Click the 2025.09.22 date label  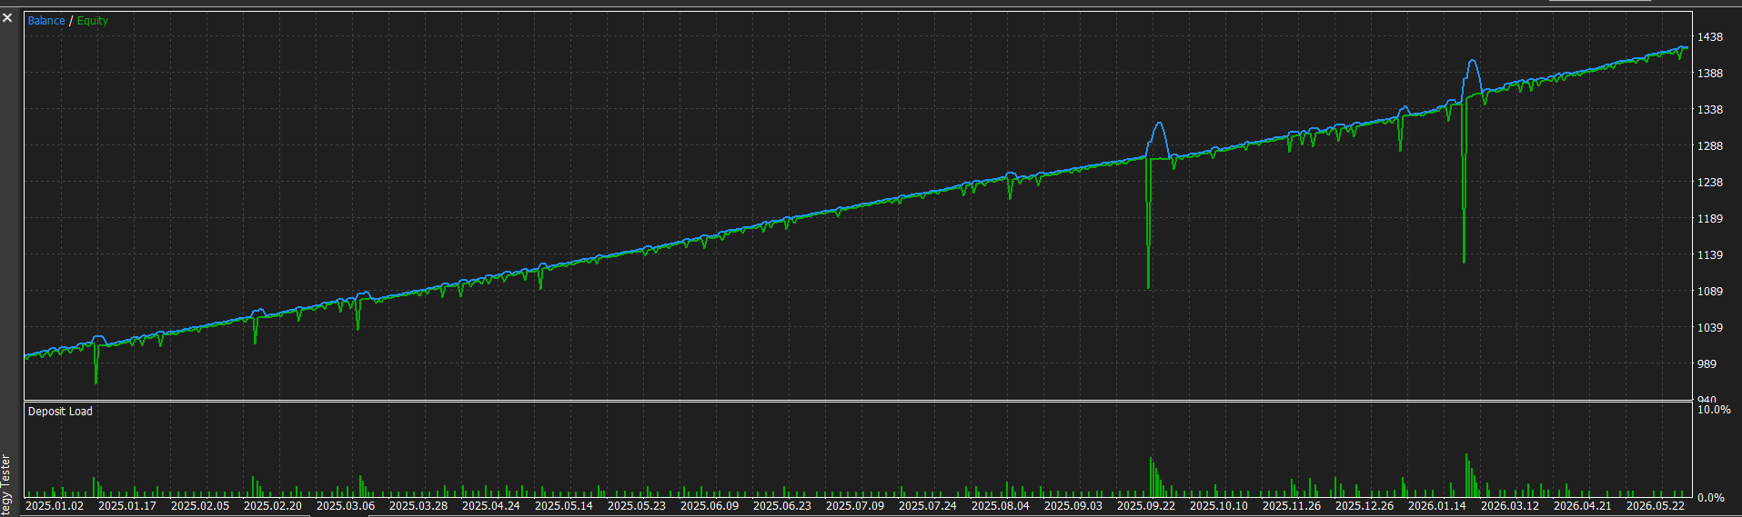[1146, 506]
